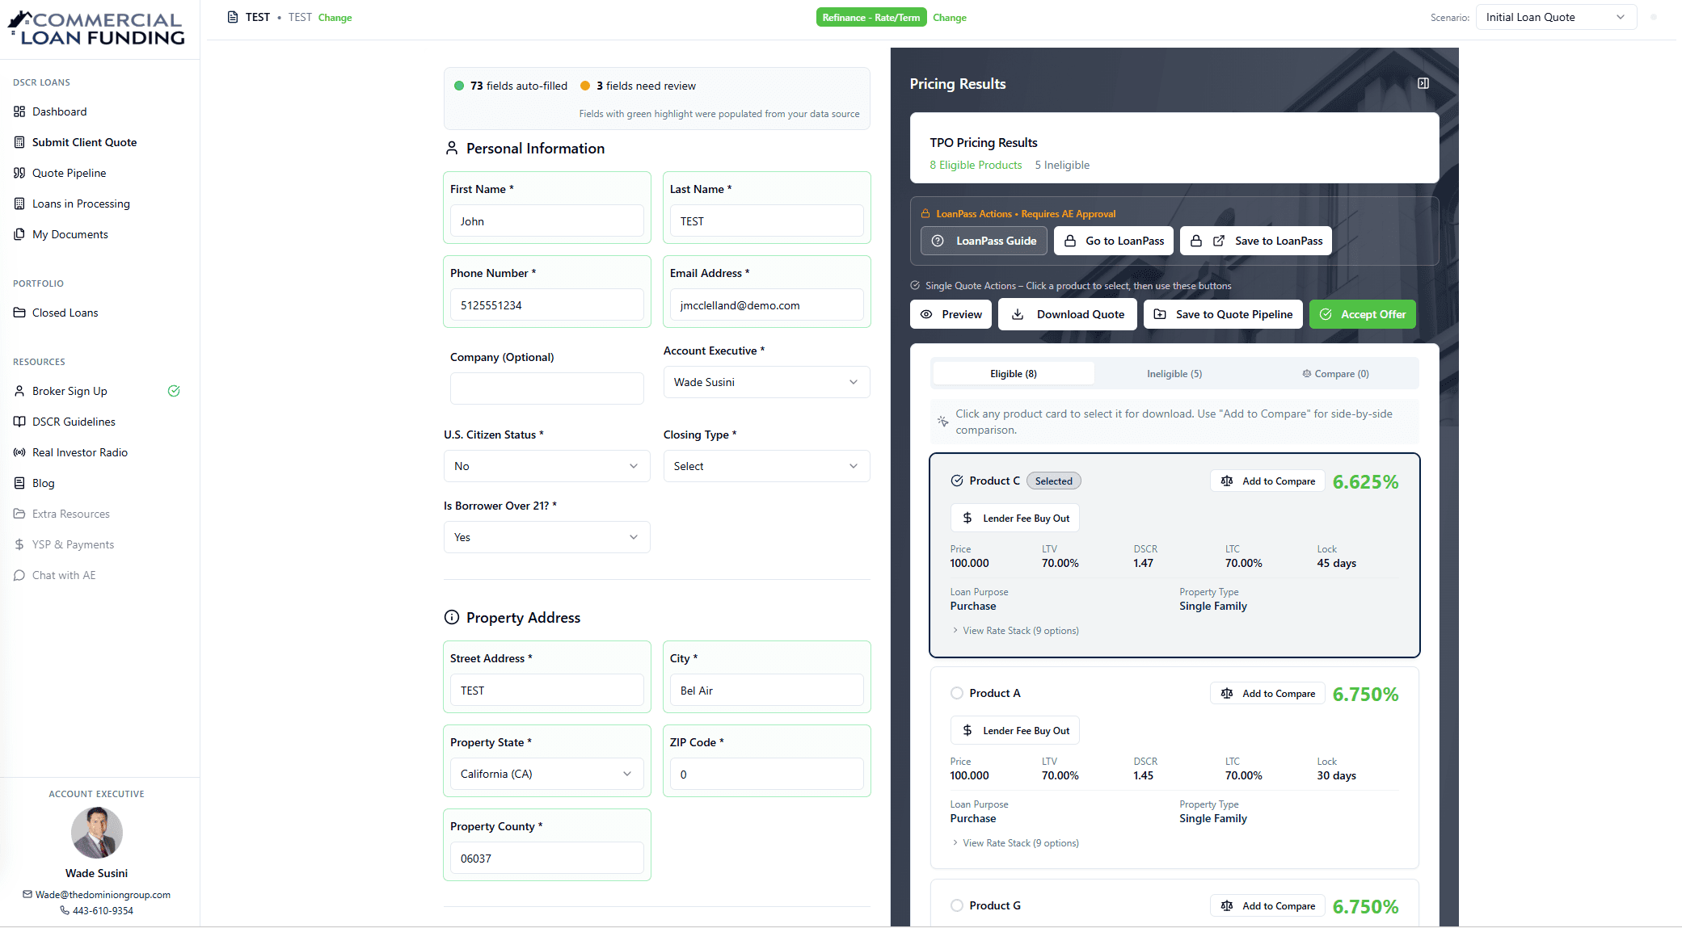Click the 5 Ineligible text in TPO results

pos(1062,165)
